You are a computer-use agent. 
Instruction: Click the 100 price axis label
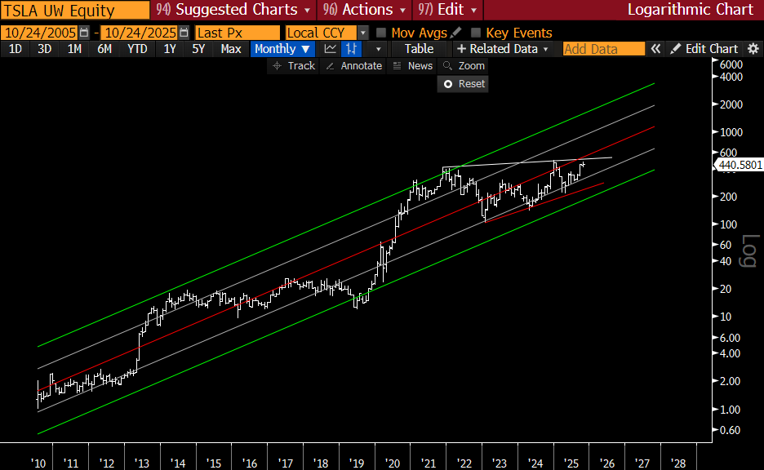point(728,224)
